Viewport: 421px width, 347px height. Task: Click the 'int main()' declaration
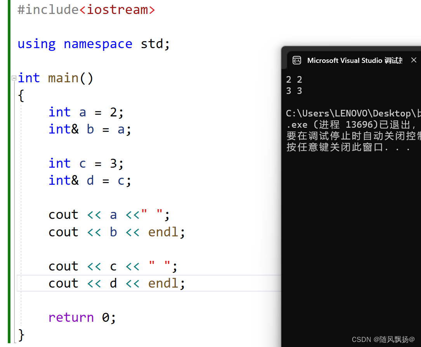pos(55,78)
